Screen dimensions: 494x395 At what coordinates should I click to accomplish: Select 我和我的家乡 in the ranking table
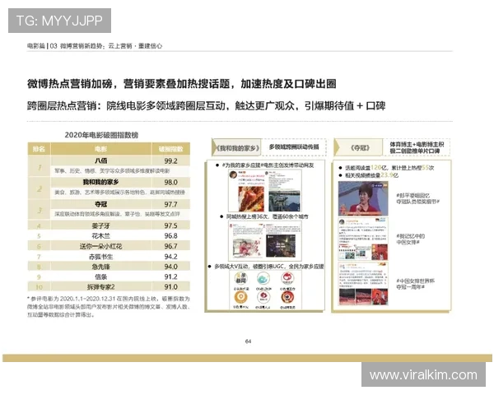[100, 182]
